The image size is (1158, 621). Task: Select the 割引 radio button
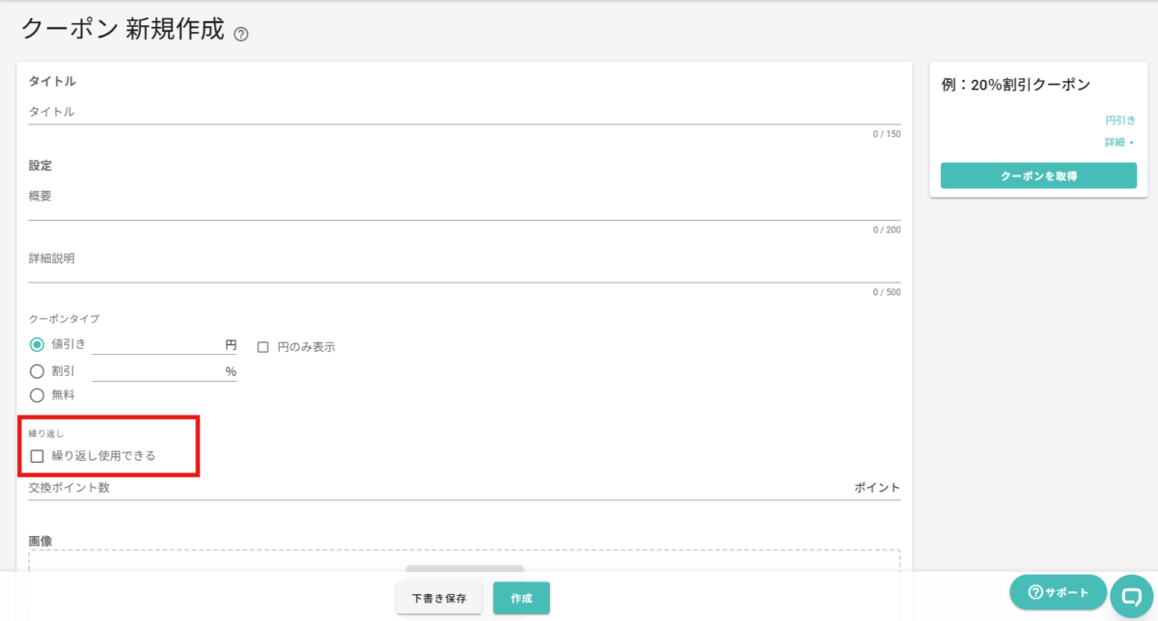(x=38, y=370)
